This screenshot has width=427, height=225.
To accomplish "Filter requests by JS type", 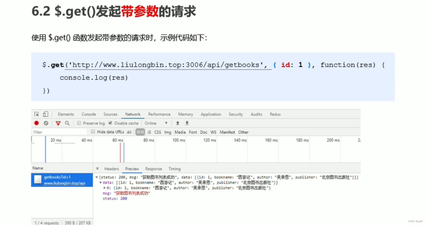I will (x=149, y=132).
